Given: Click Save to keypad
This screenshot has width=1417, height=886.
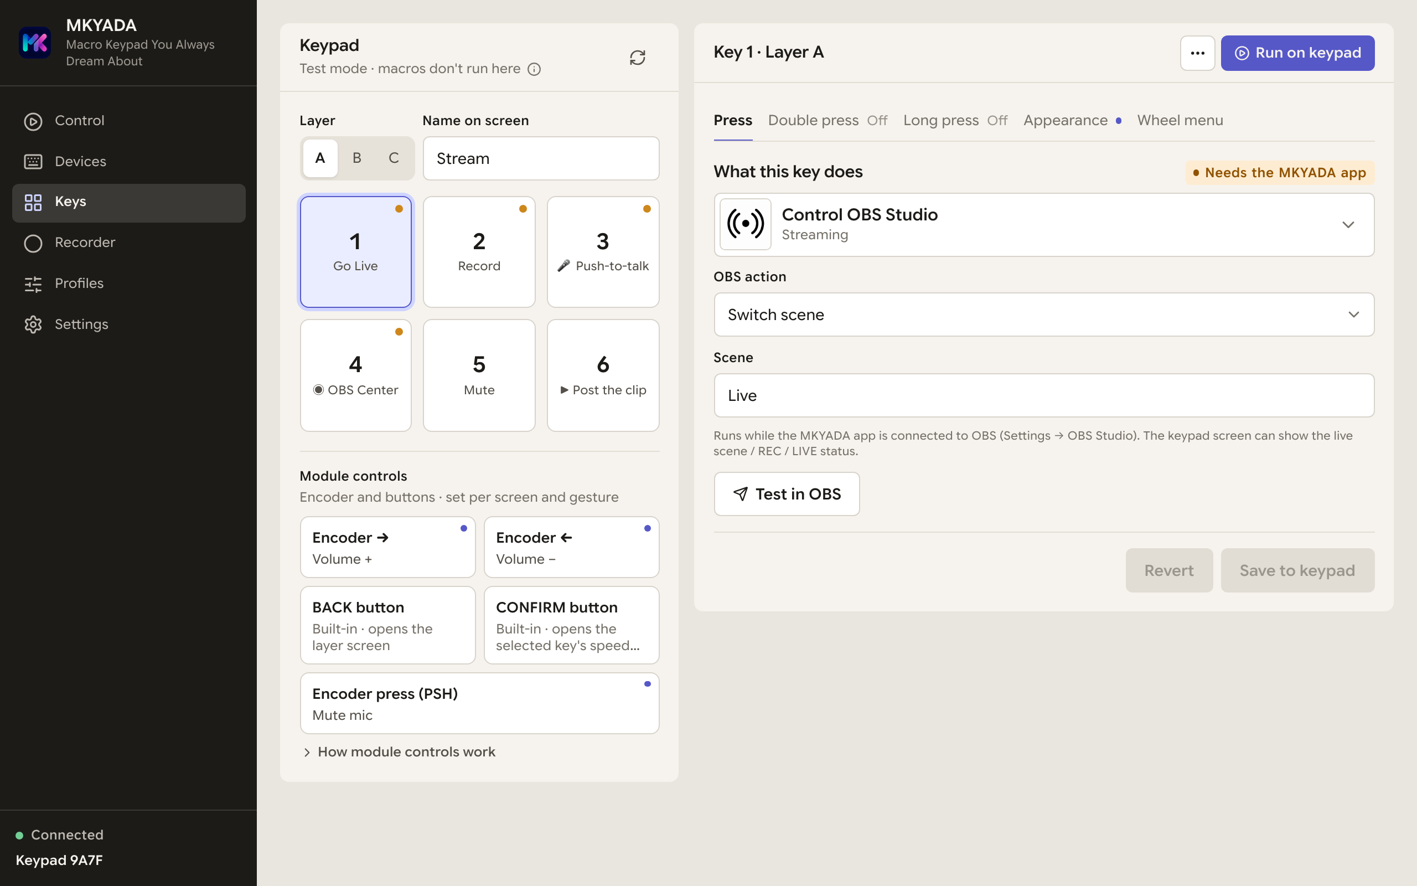Looking at the screenshot, I should (x=1297, y=570).
